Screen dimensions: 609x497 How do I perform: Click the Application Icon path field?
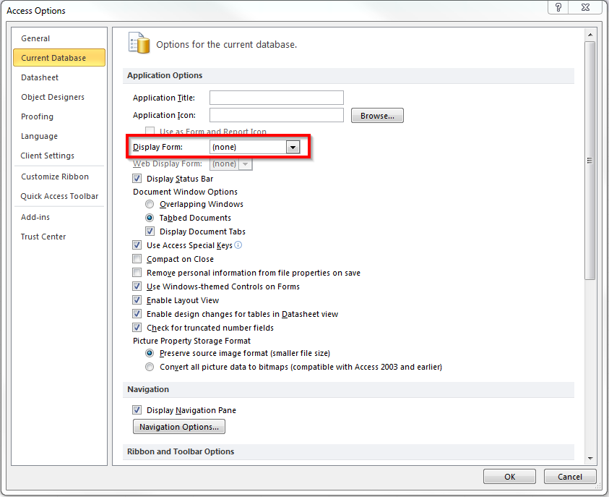[277, 115]
